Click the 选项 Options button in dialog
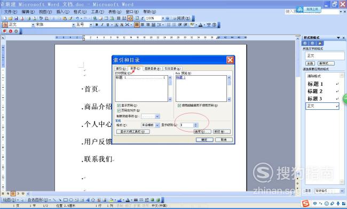This screenshot has height=209, width=347. pyautogui.click(x=202, y=132)
